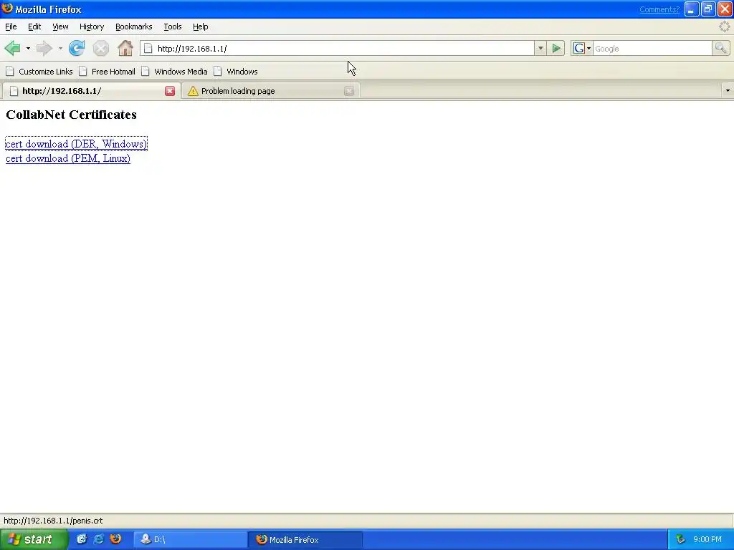Click the Google search input box
Viewport: 734px width, 550px height.
click(x=652, y=48)
